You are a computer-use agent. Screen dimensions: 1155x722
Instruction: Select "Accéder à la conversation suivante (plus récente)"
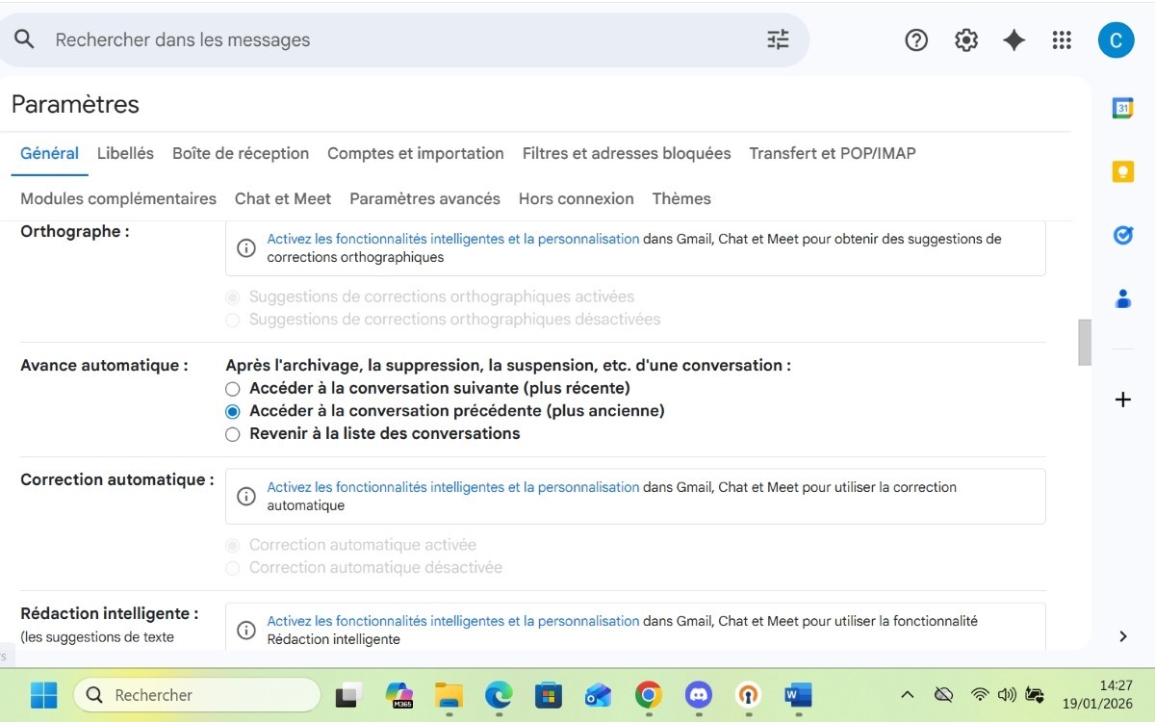[232, 388]
